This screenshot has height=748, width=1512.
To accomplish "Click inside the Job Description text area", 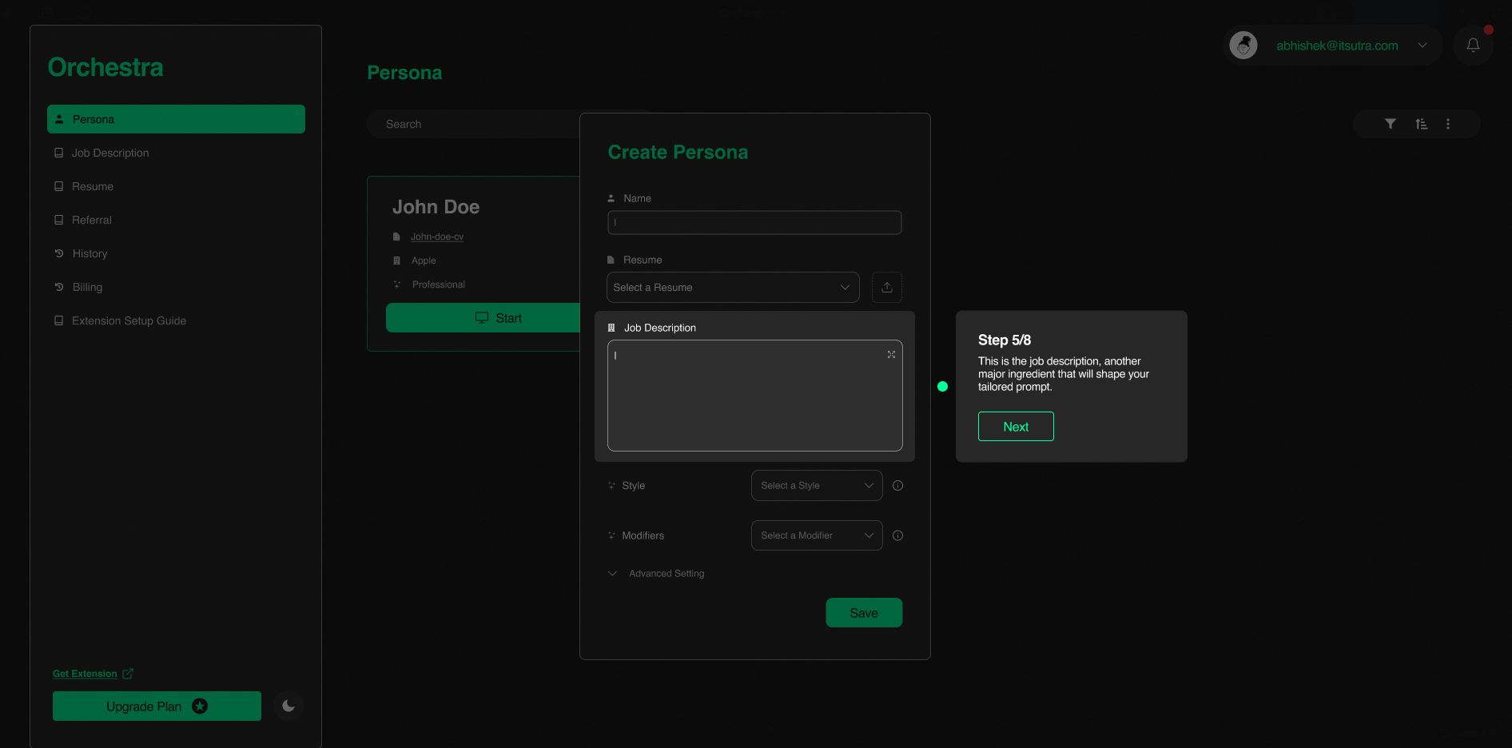I will coord(754,396).
